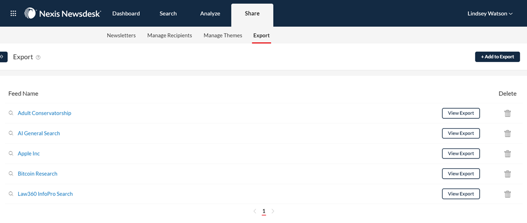Click search icon beside Law360 InfoPro Search
This screenshot has width=527, height=223.
[x=11, y=194]
